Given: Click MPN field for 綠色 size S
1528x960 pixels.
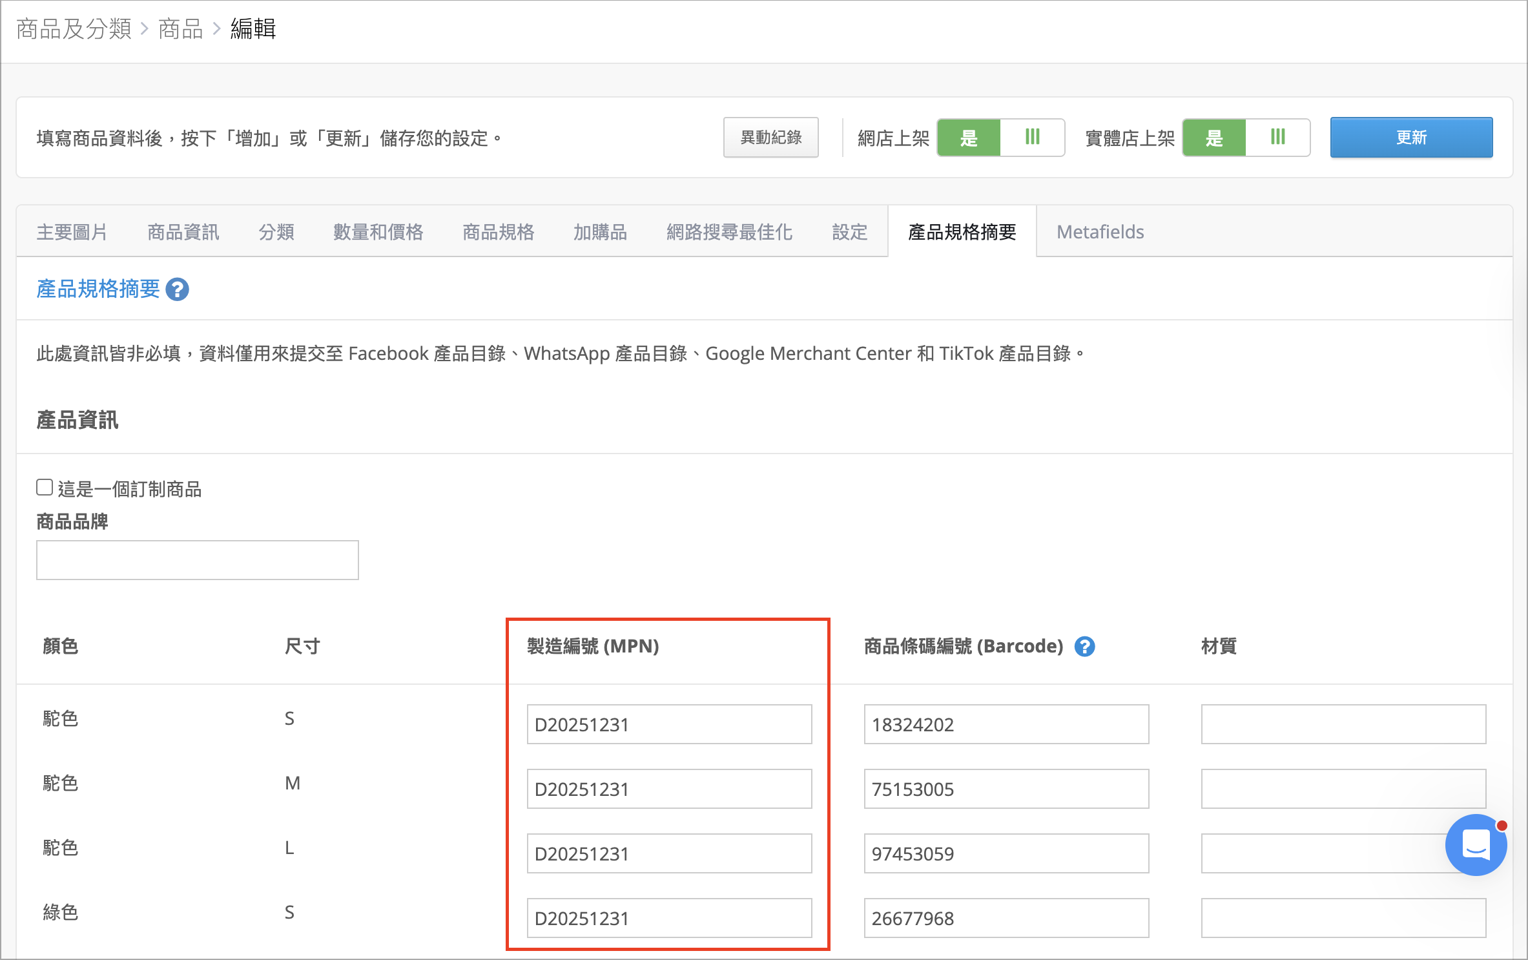Looking at the screenshot, I should point(669,918).
